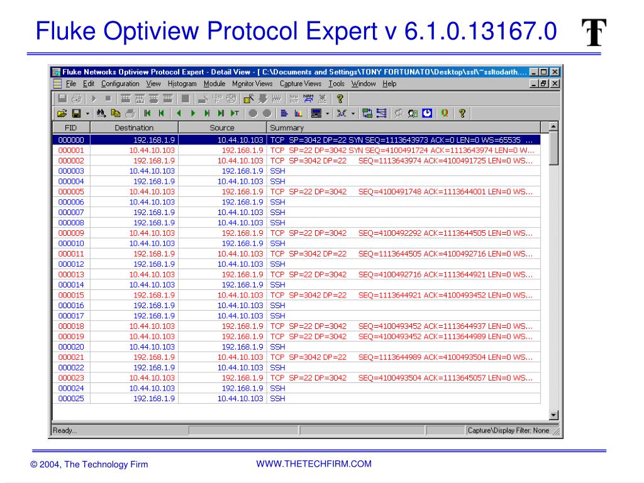Open the WWW.THETECHFIRM.COM link
This screenshot has width=644, height=483.
click(314, 464)
